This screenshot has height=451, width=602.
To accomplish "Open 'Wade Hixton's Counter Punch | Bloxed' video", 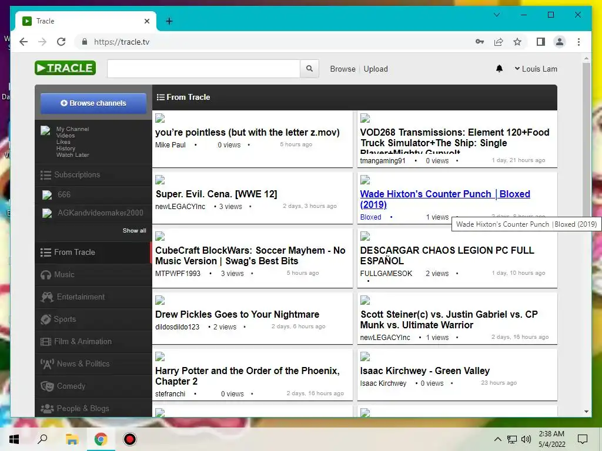I will tap(445, 199).
